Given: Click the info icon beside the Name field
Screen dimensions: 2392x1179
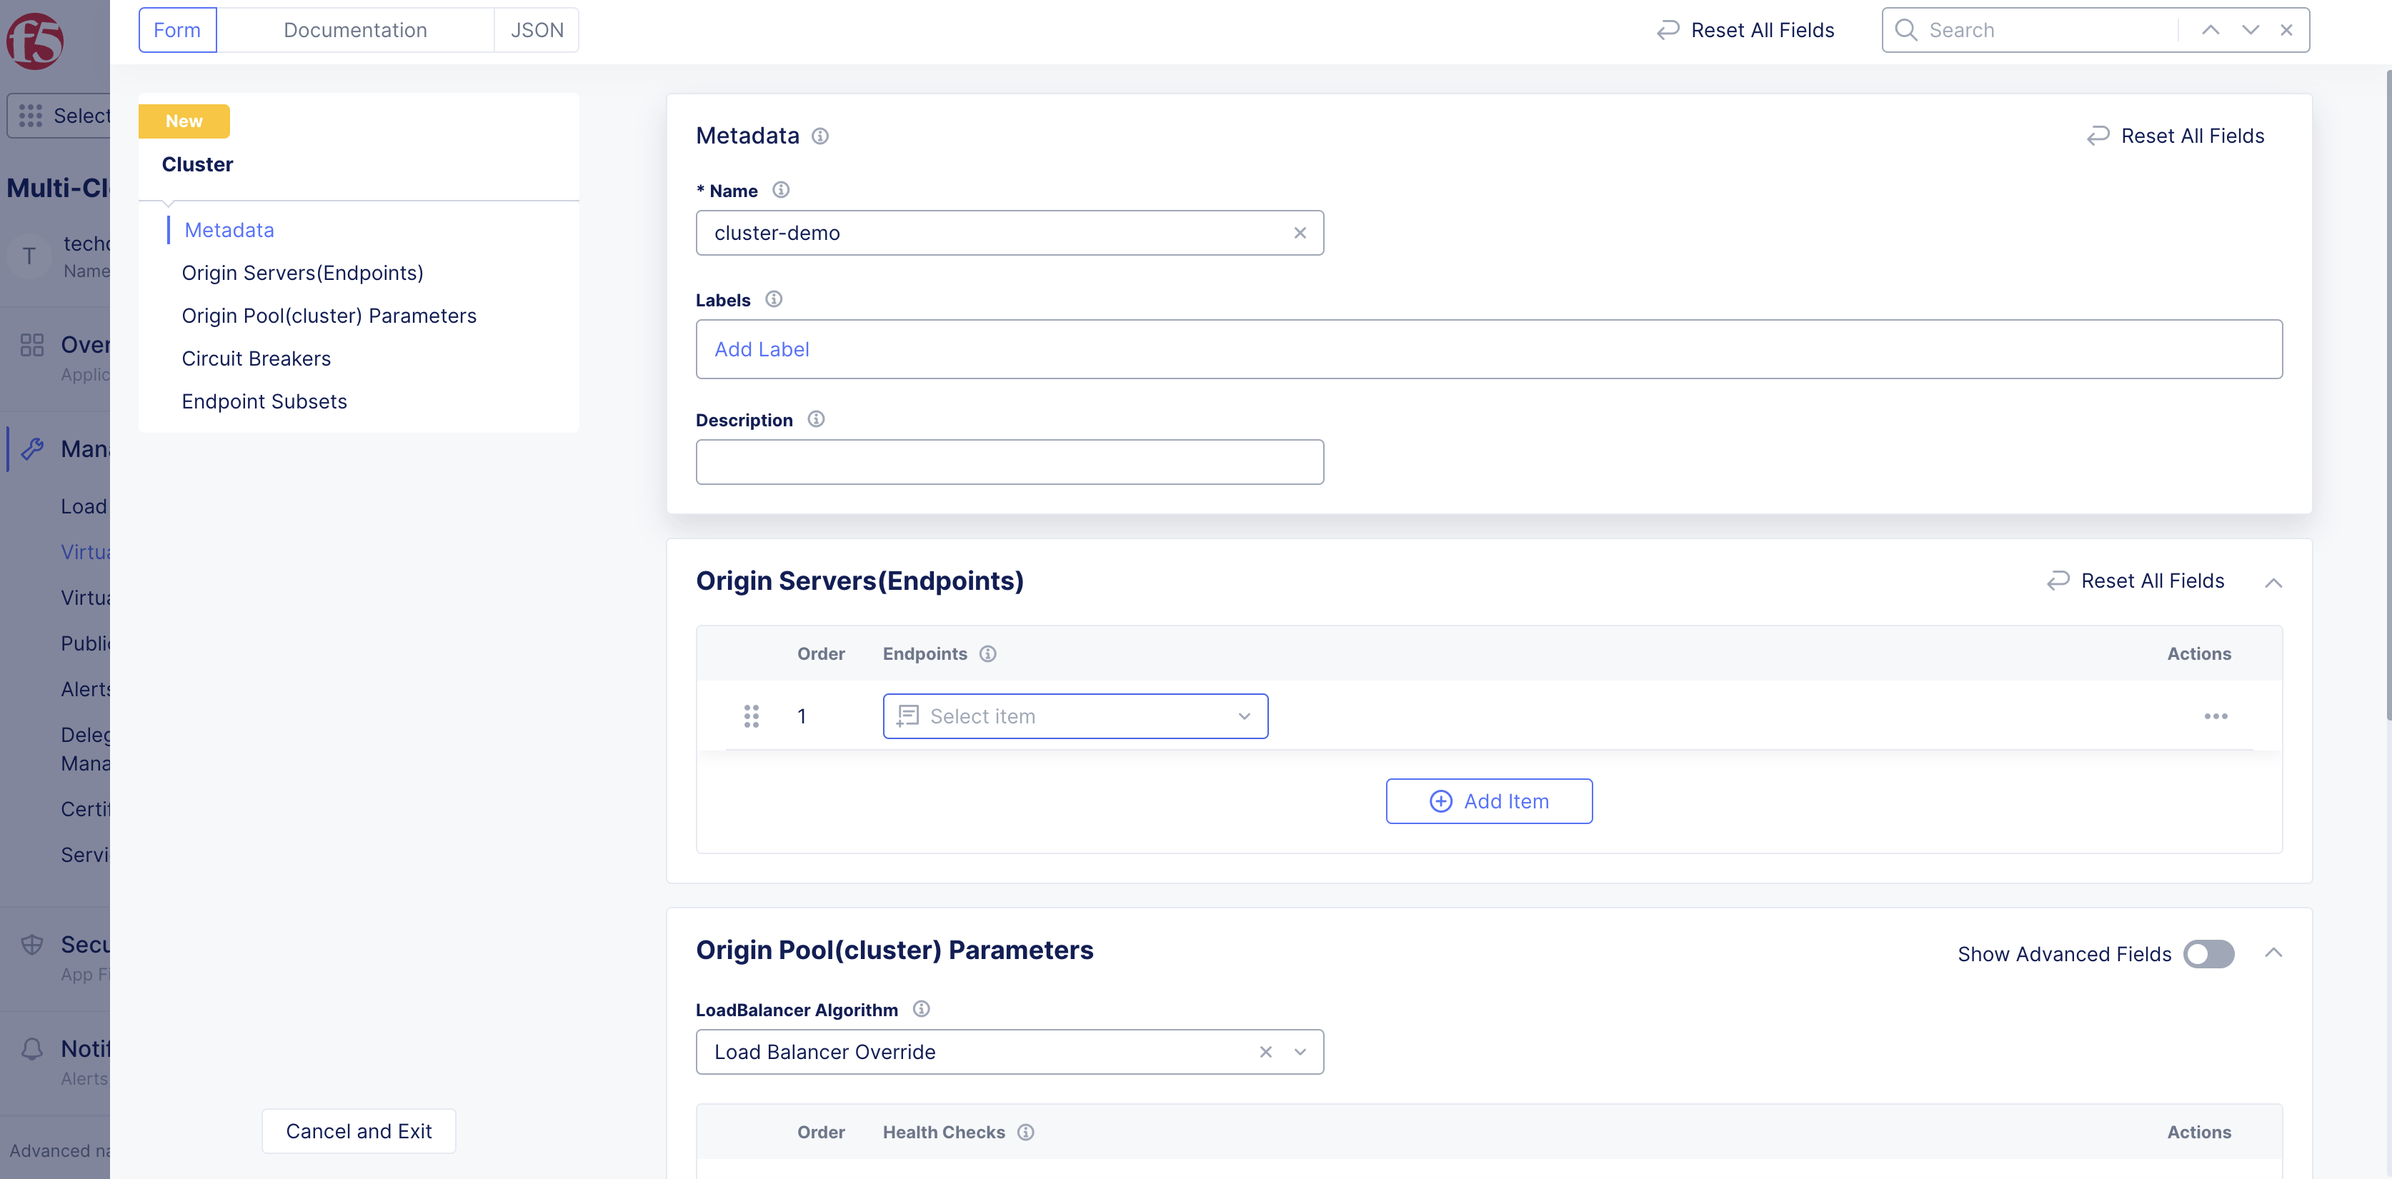Looking at the screenshot, I should pyautogui.click(x=781, y=189).
